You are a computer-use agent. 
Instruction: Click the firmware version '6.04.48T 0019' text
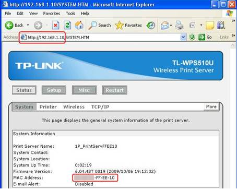pos(90,171)
